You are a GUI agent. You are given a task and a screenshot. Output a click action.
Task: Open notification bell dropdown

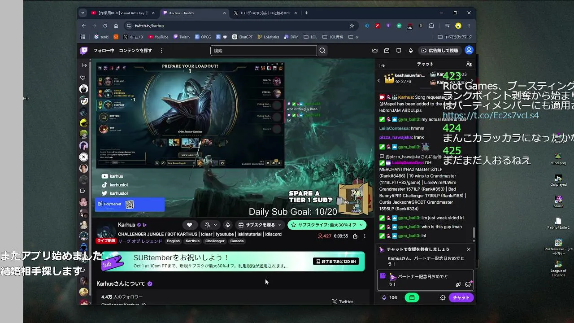210,225
